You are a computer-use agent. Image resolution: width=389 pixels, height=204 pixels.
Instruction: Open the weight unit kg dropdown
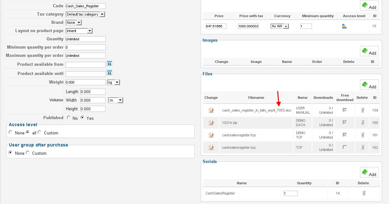coord(113,82)
